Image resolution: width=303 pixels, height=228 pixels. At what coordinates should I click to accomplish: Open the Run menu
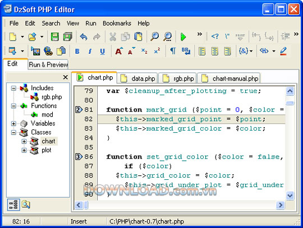(x=91, y=24)
